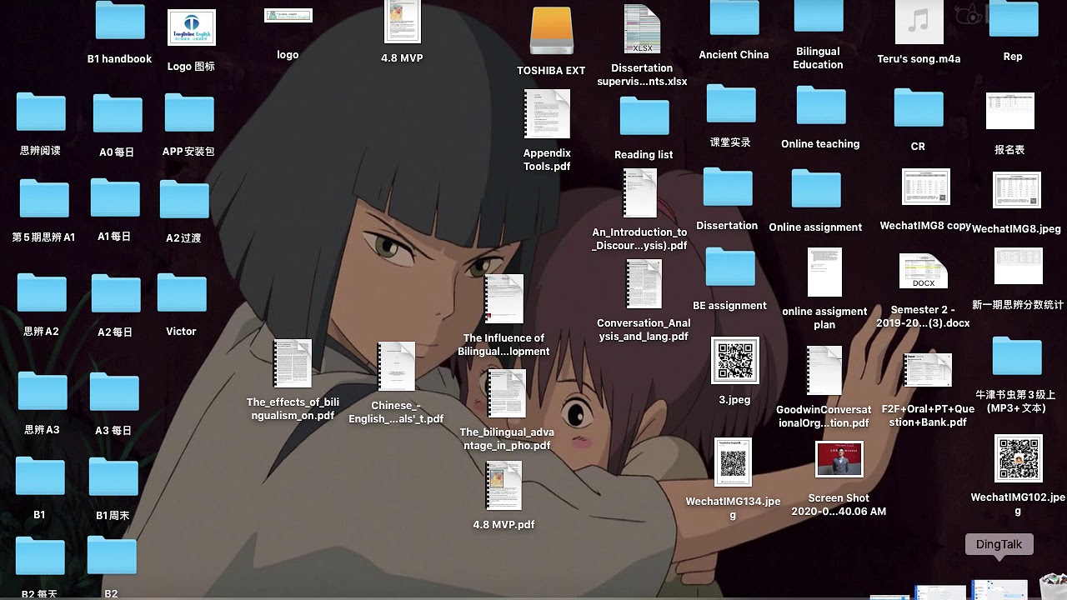This screenshot has height=600, width=1067.
Task: Select the Appendix Tools.pdf document
Action: 547,114
